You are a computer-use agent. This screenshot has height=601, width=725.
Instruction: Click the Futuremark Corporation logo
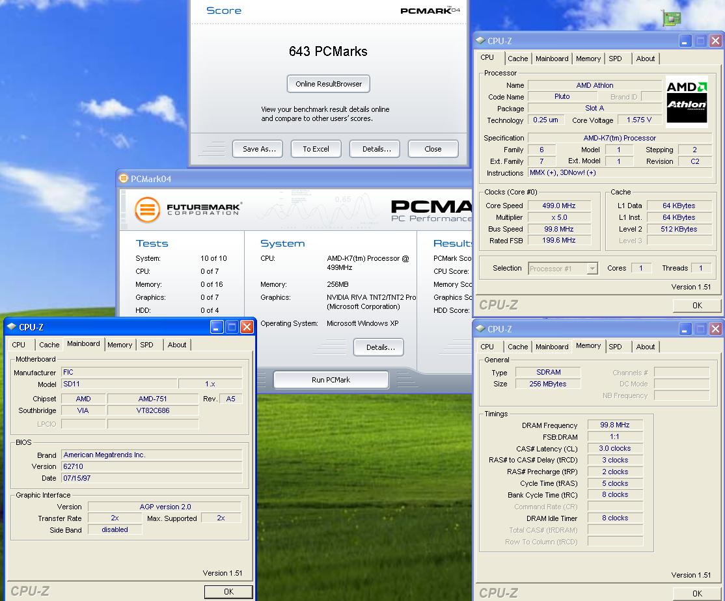pos(187,209)
